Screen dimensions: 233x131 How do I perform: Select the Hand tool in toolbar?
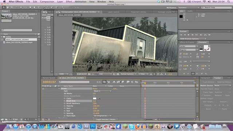coord(8,7)
